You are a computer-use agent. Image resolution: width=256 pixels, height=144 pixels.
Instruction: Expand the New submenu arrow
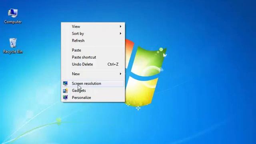pyautogui.click(x=120, y=74)
